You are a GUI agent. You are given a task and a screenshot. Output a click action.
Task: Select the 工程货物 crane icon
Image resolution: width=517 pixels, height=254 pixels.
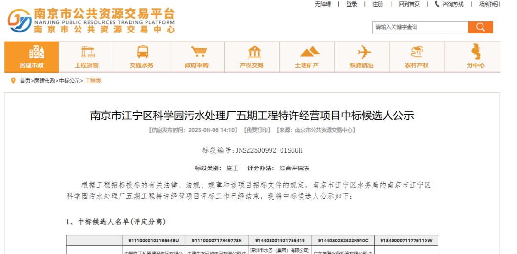(x=87, y=52)
